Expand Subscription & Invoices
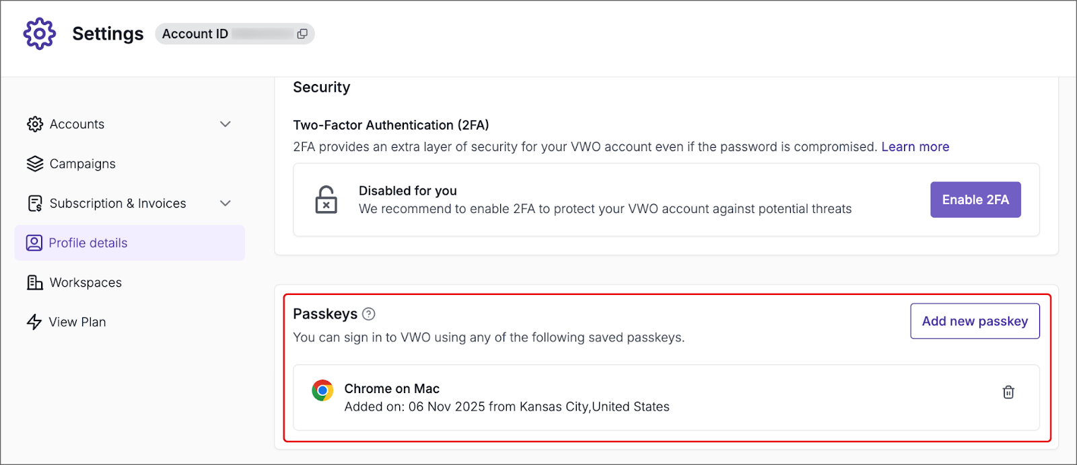Image resolution: width=1077 pixels, height=465 pixels. pos(226,203)
